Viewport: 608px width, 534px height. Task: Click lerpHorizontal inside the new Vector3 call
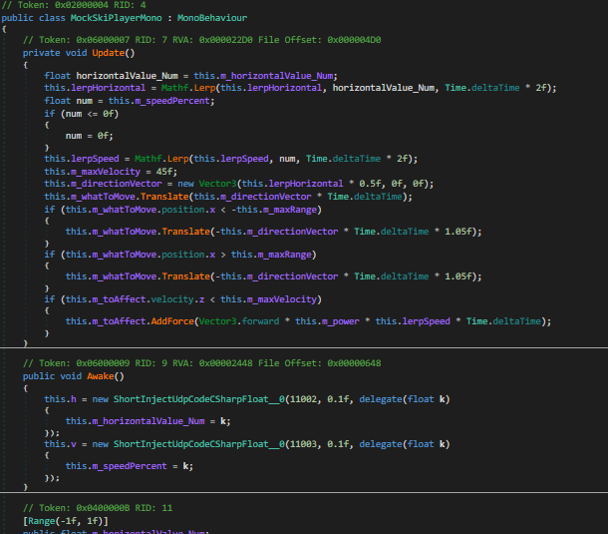pos(306,184)
